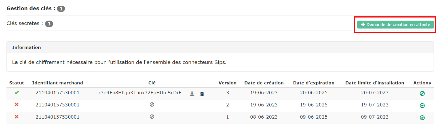Click the truncated key text starting with z3eREa8
437x131 pixels.
click(x=142, y=93)
